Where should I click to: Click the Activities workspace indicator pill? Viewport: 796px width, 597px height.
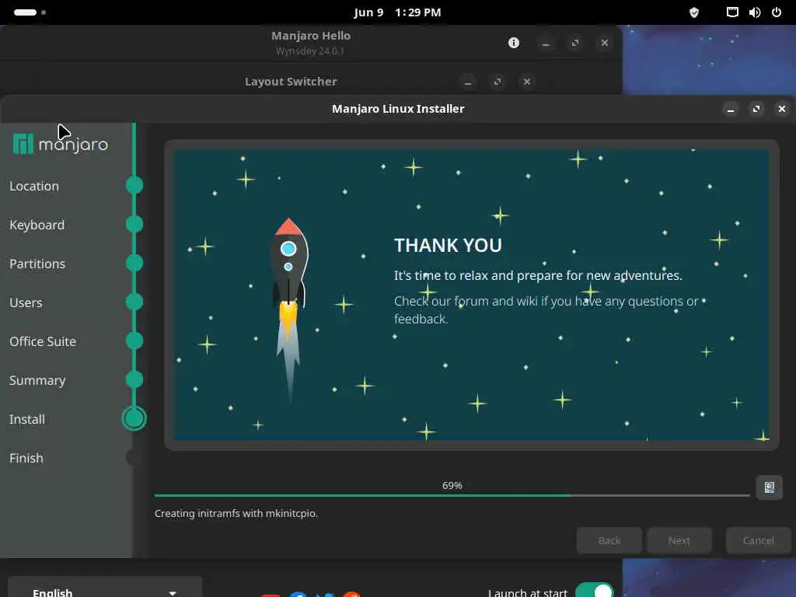(25, 12)
